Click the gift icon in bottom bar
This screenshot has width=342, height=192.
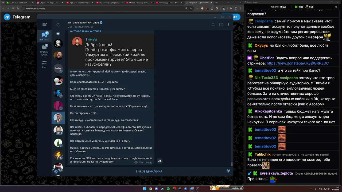tap(228, 171)
